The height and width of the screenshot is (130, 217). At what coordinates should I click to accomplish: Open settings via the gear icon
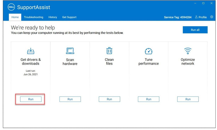point(212,17)
